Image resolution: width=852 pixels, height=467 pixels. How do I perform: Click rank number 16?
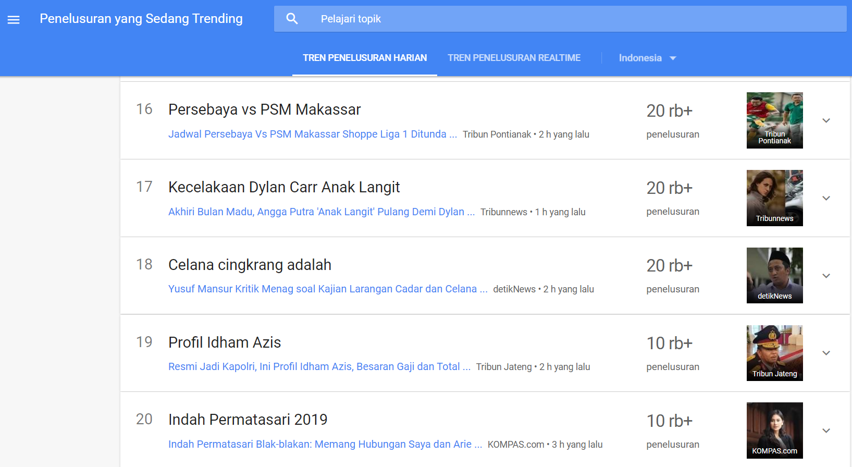click(x=144, y=109)
